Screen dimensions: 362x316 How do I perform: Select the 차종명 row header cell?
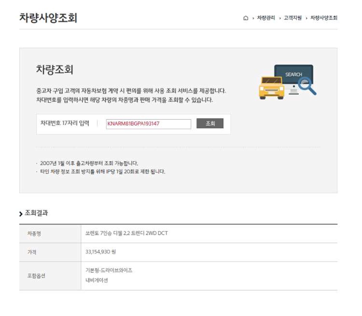click(34, 234)
